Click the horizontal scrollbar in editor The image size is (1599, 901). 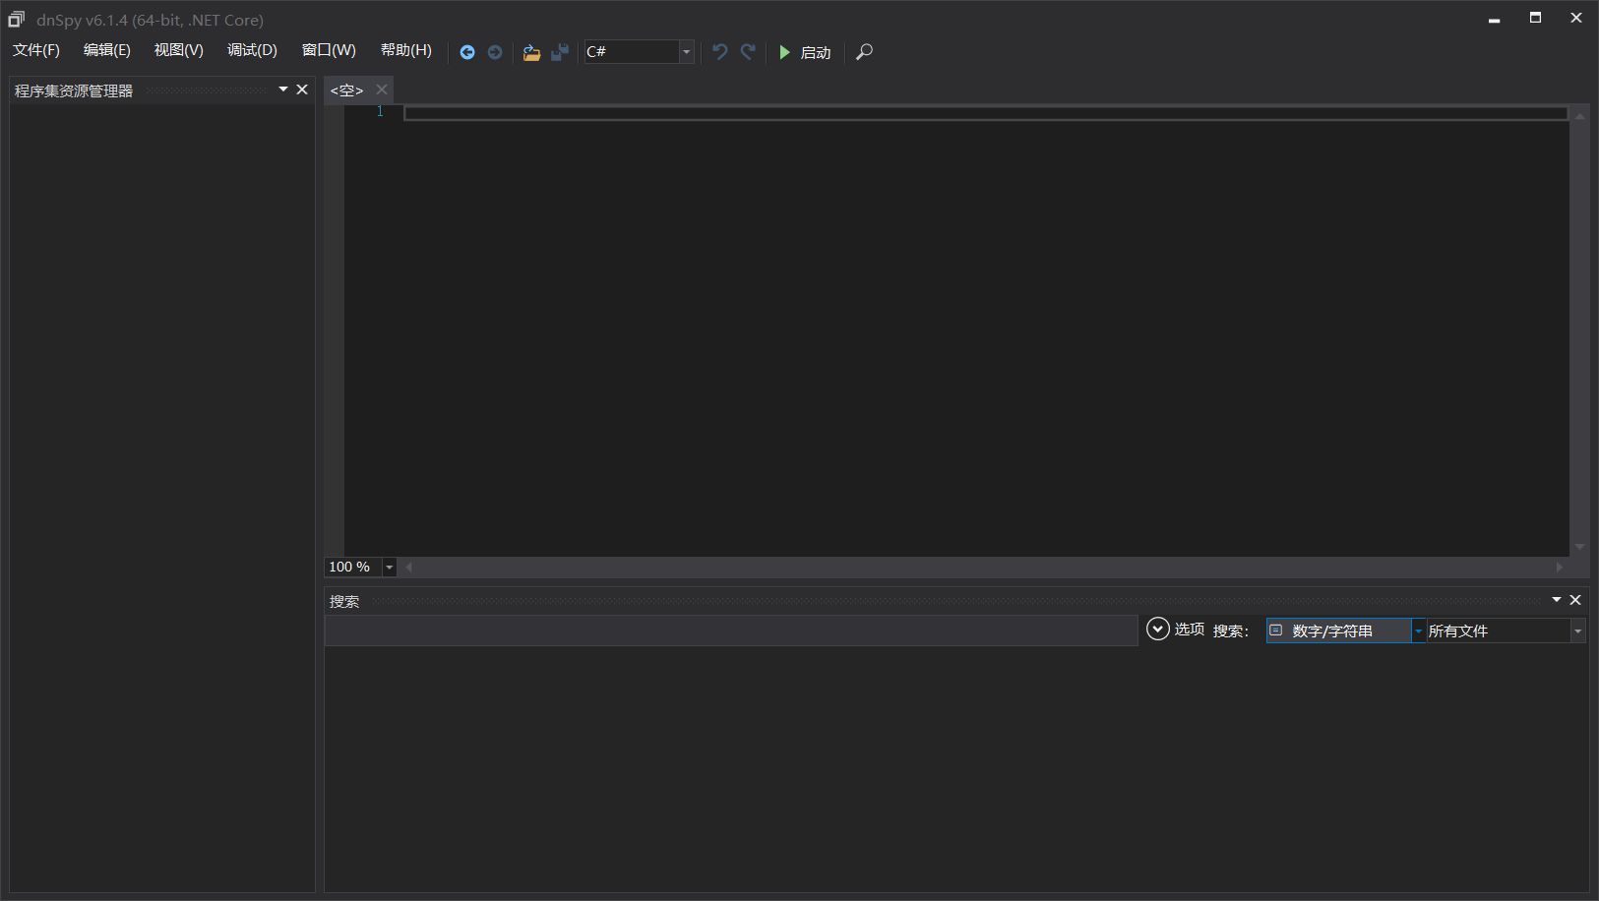pyautogui.click(x=984, y=567)
